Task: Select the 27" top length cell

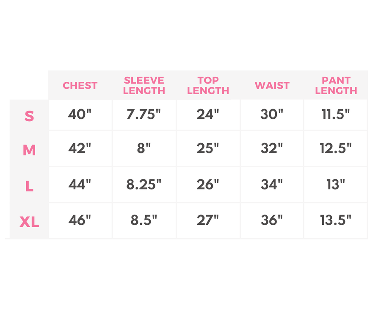Action: (208, 220)
